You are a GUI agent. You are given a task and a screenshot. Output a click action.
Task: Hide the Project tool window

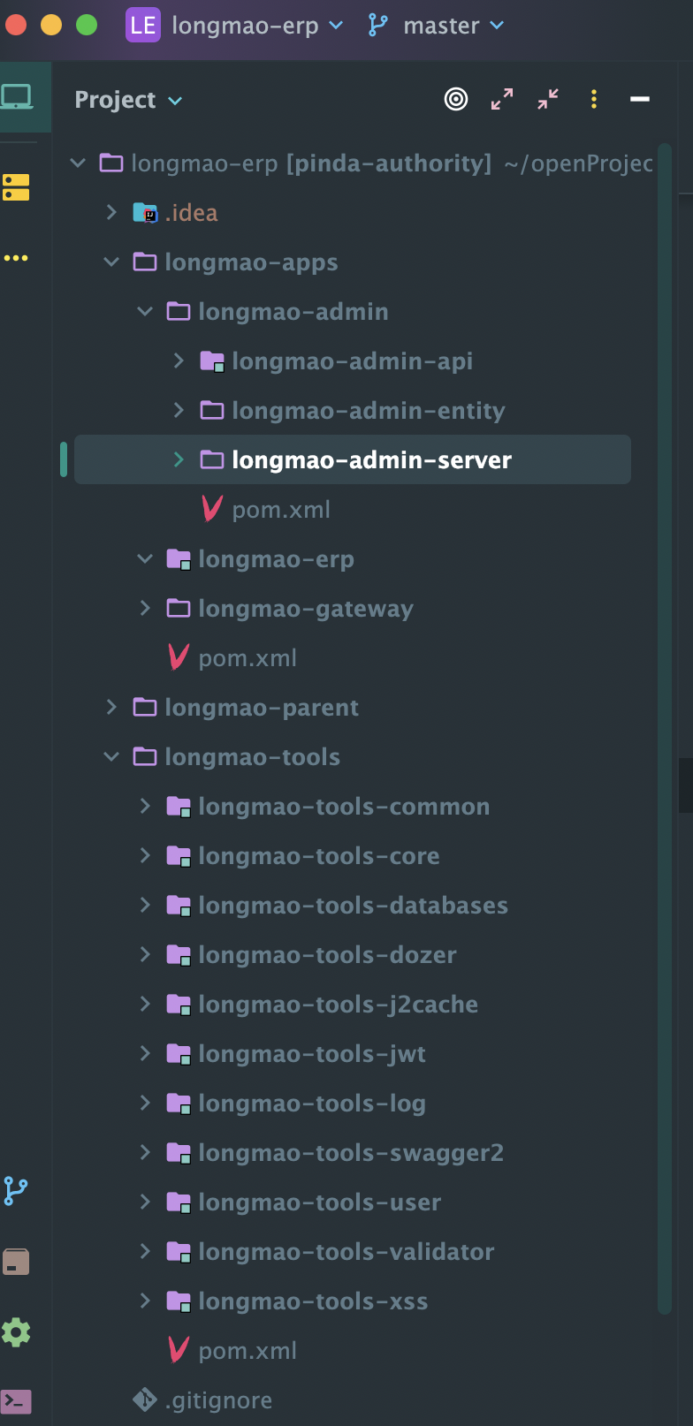[x=640, y=100]
